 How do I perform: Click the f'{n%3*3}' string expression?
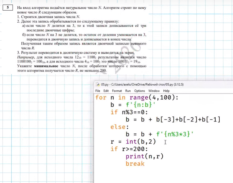pyautogui.click(x=175, y=134)
